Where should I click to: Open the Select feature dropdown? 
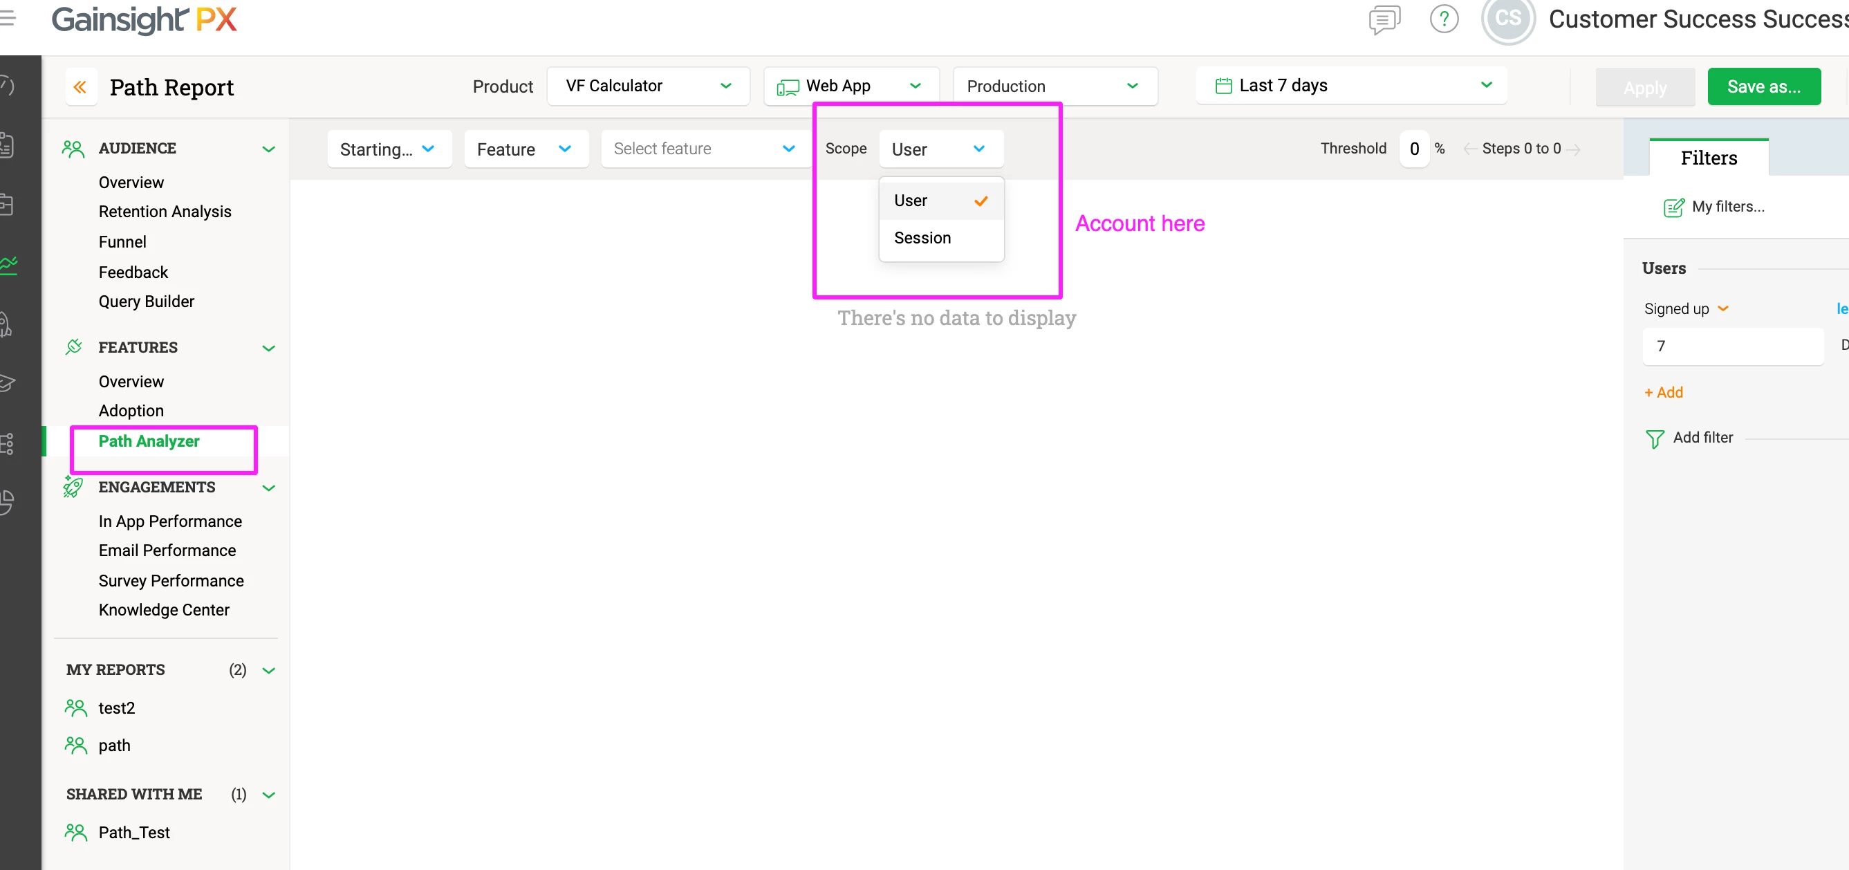coord(704,149)
